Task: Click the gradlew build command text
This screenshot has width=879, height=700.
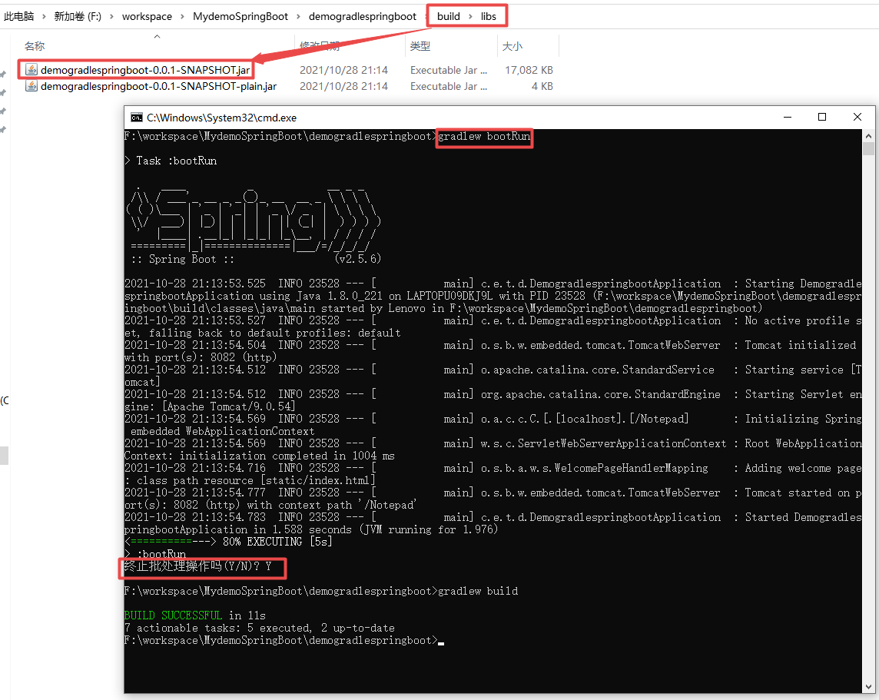Action: [478, 591]
